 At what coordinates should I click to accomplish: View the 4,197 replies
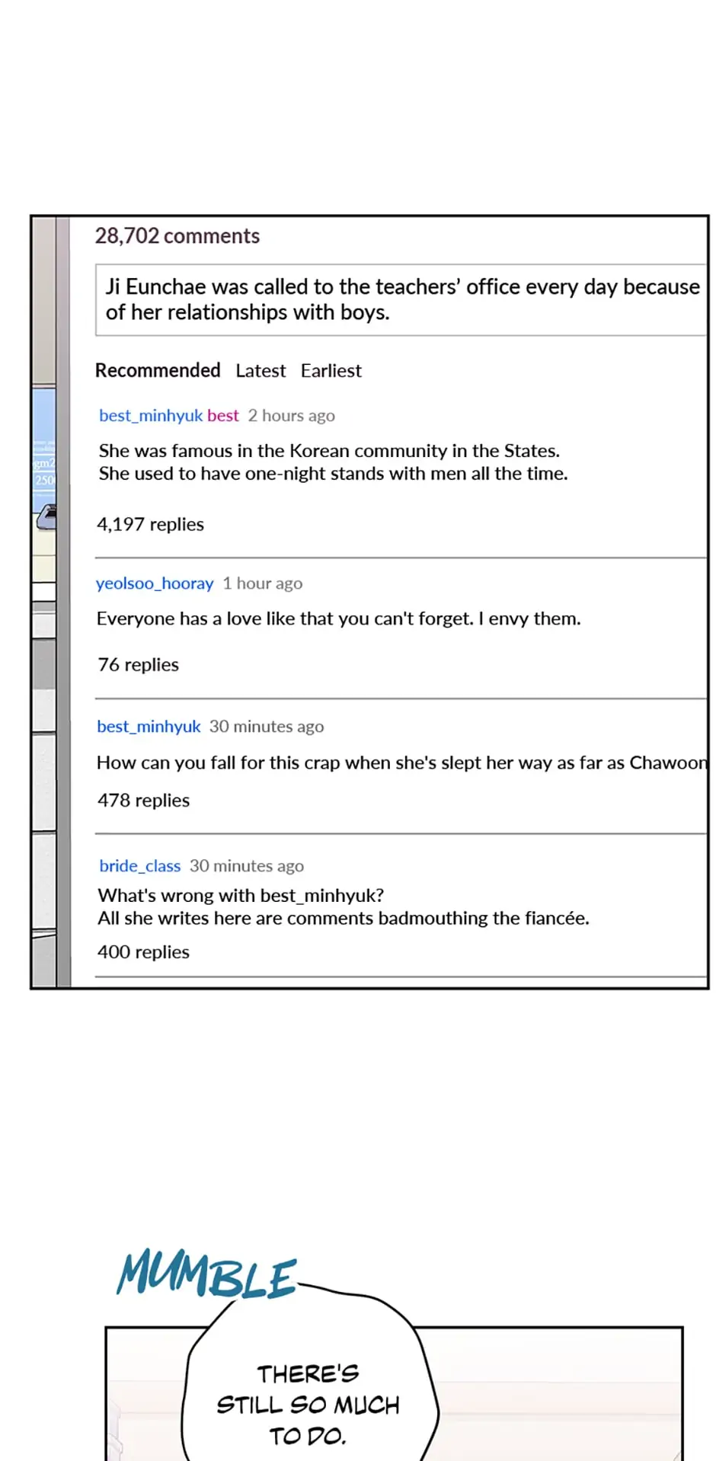click(x=150, y=524)
